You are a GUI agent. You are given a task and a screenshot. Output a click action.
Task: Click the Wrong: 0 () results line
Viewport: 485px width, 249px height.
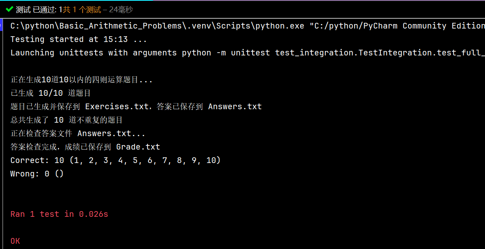pos(37,174)
